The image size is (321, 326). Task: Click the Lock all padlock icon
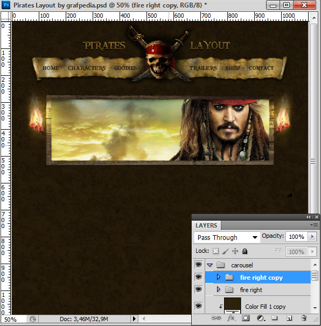point(245,251)
